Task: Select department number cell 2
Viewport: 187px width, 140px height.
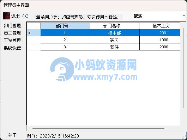Action: coord(65,40)
